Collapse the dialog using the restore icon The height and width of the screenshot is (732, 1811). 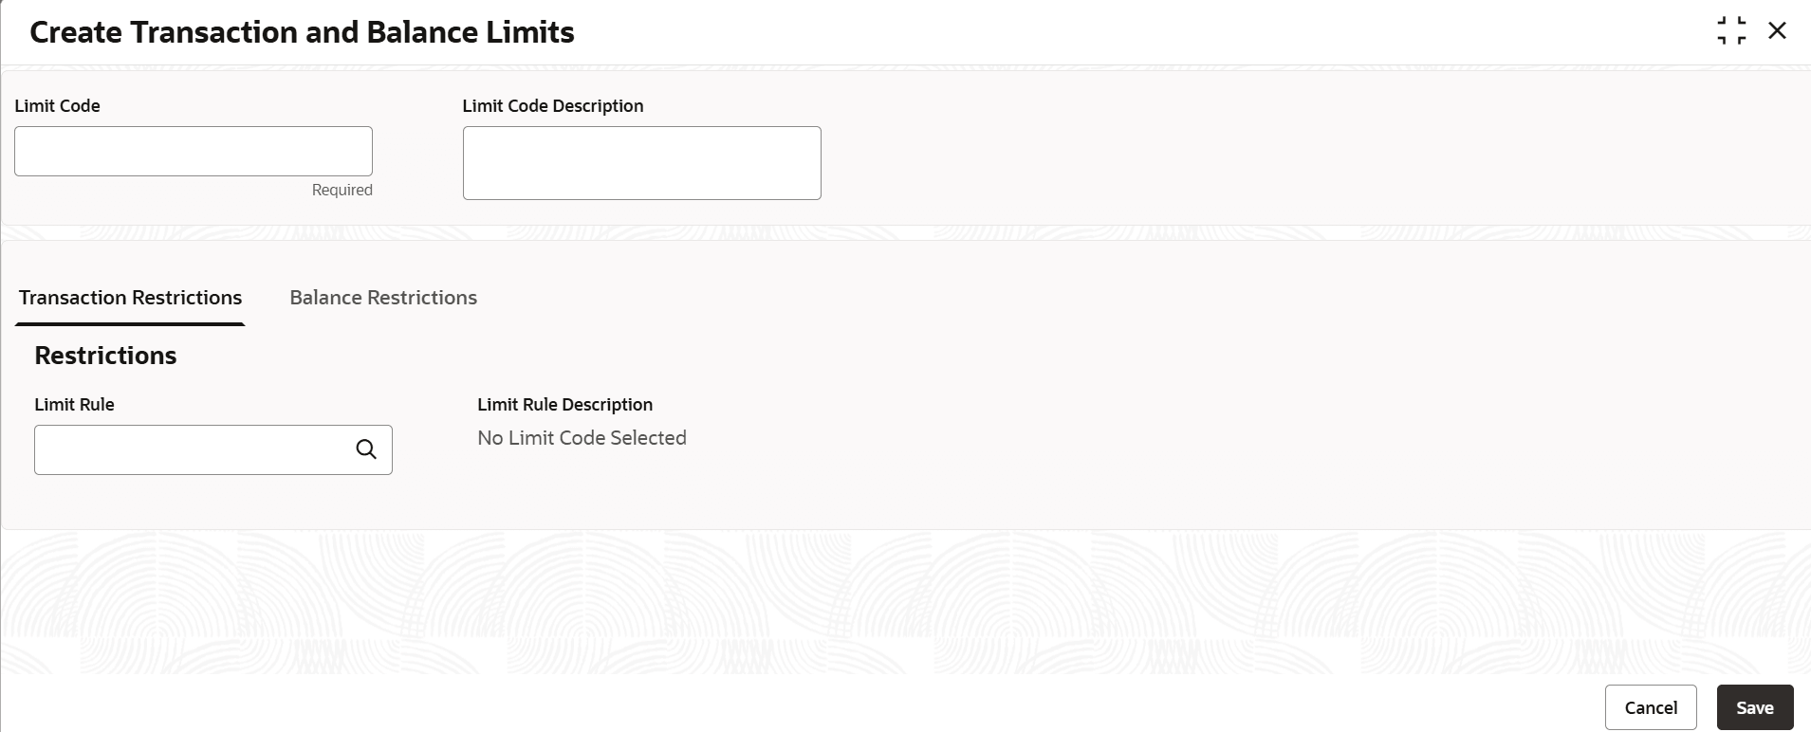pyautogui.click(x=1731, y=30)
